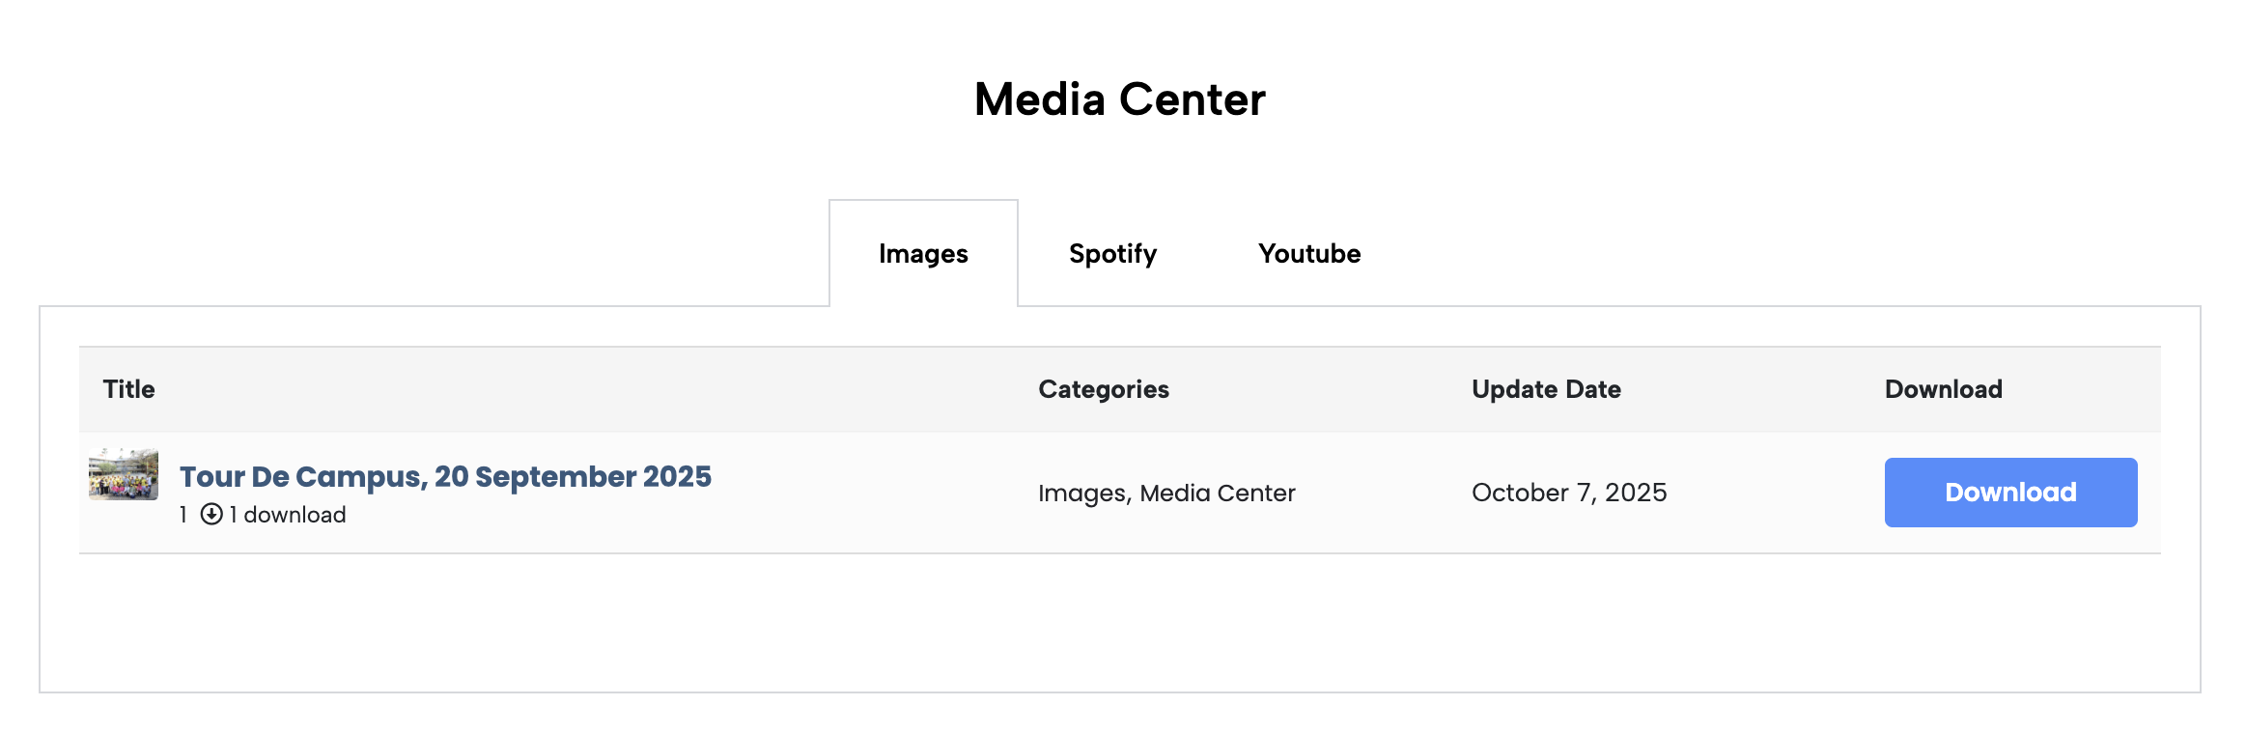
Task: Click the October 7, 2025 date
Action: pos(1569,493)
